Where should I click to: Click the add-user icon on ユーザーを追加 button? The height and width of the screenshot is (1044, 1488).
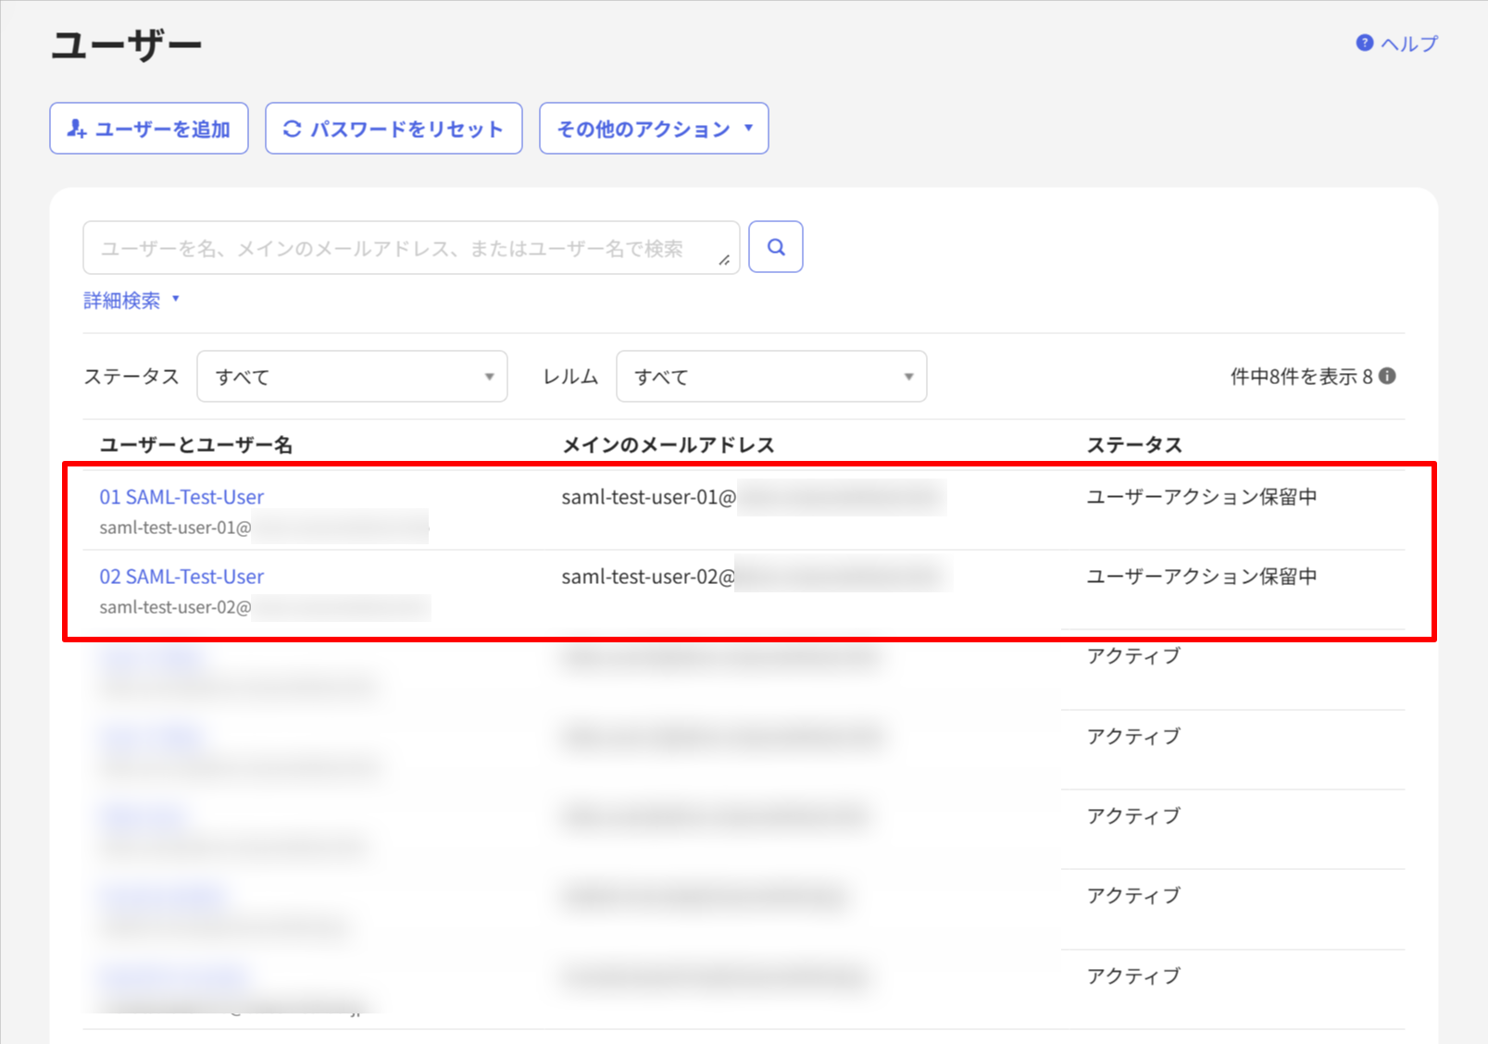point(78,128)
